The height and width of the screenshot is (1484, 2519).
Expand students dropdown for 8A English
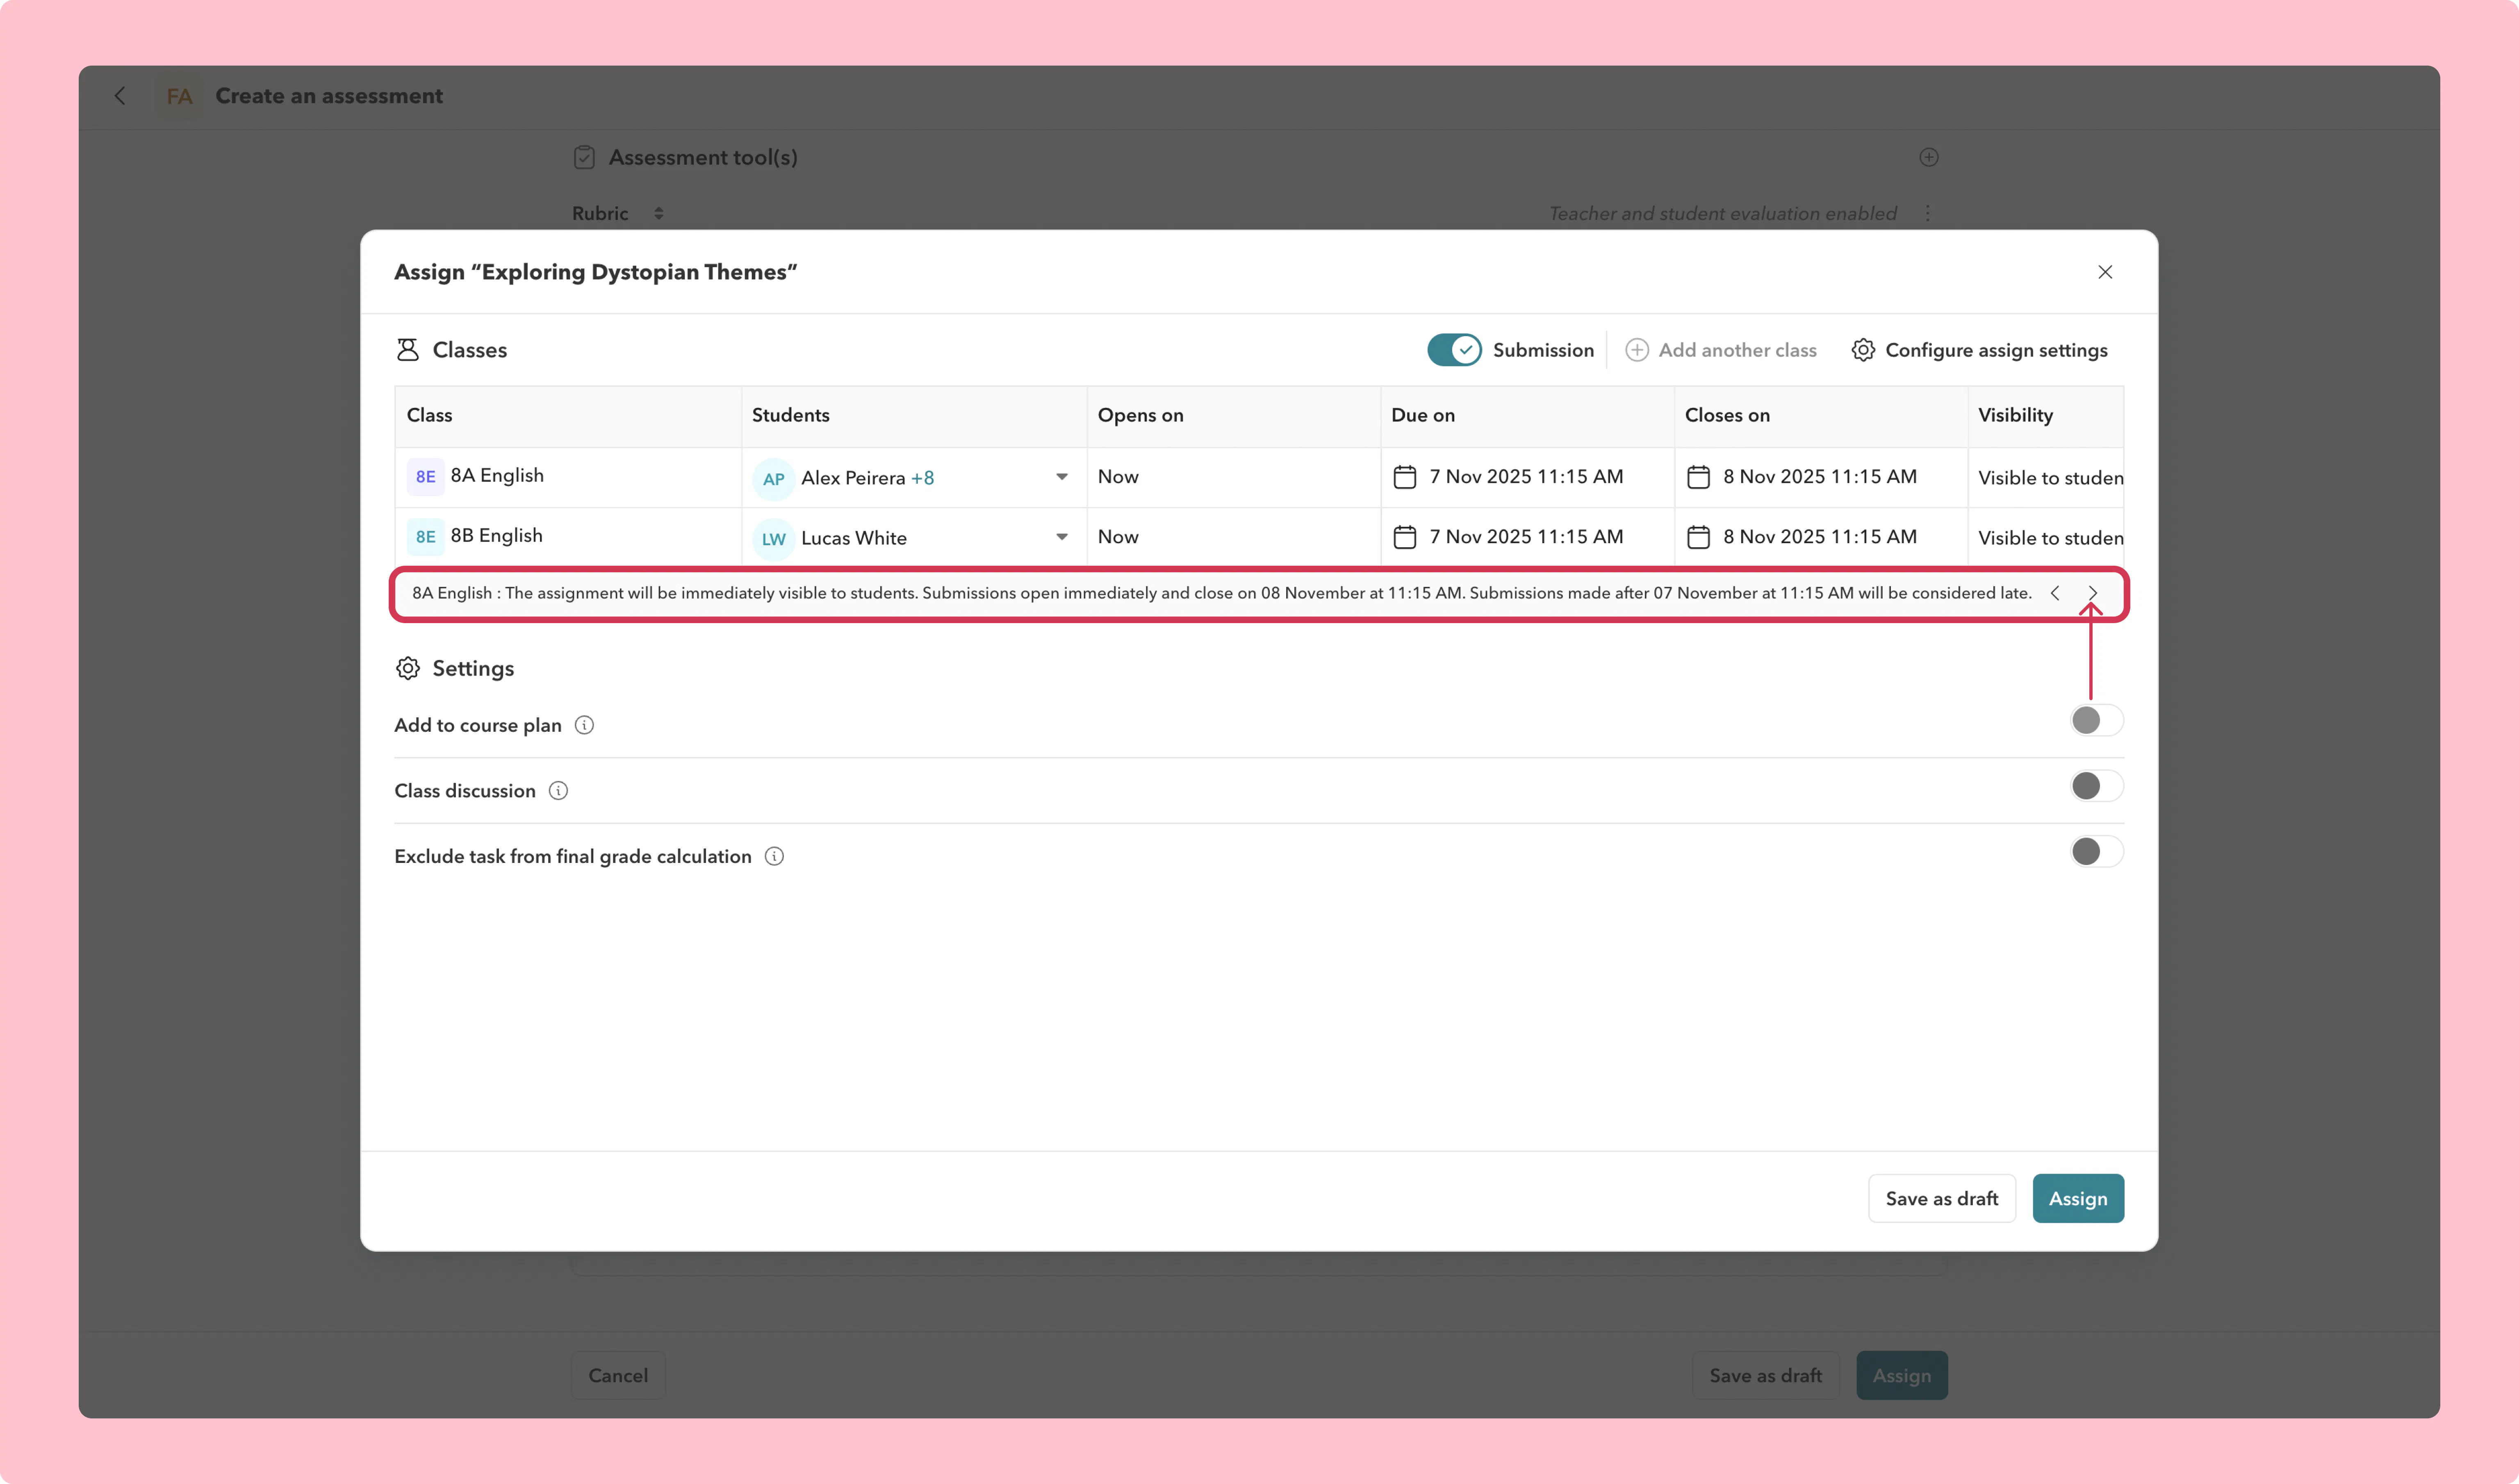click(x=1062, y=477)
